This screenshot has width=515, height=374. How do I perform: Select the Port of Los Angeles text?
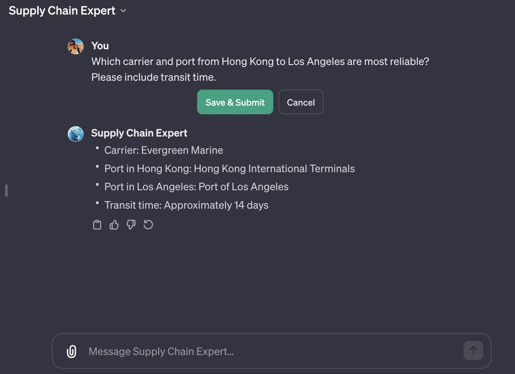pos(243,187)
